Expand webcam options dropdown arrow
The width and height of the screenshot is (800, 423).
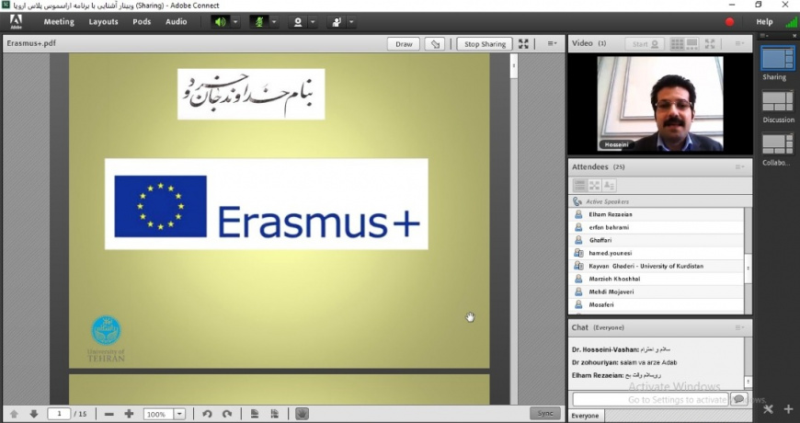[313, 22]
